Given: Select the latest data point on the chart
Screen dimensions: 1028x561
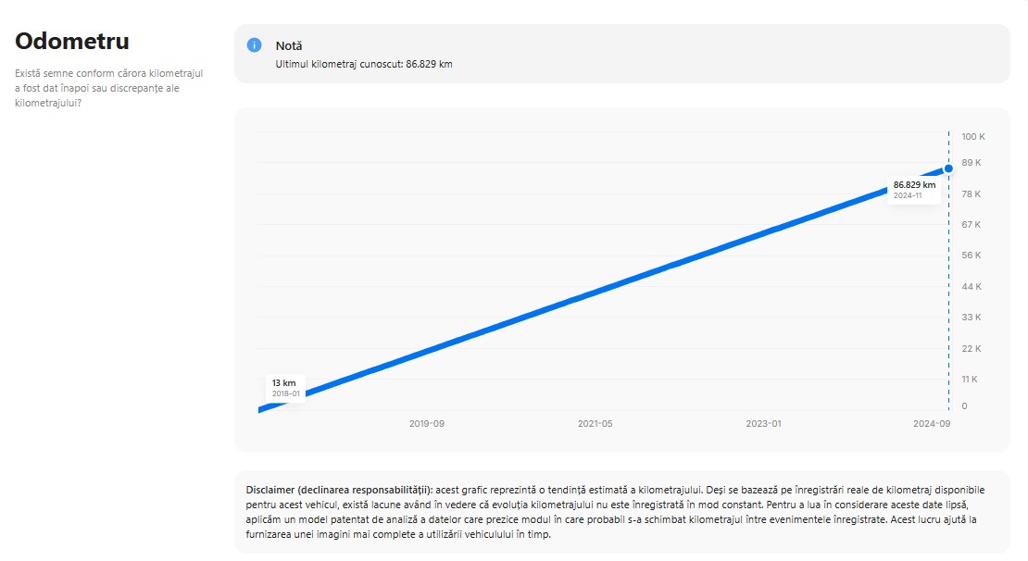Looking at the screenshot, I should point(948,168).
